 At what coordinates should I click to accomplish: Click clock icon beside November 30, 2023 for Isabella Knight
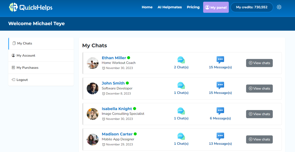pos(103,119)
